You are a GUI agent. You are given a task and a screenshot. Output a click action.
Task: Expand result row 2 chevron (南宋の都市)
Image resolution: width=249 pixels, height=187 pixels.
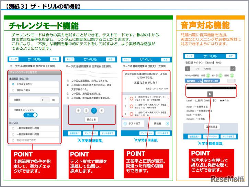point(168,106)
